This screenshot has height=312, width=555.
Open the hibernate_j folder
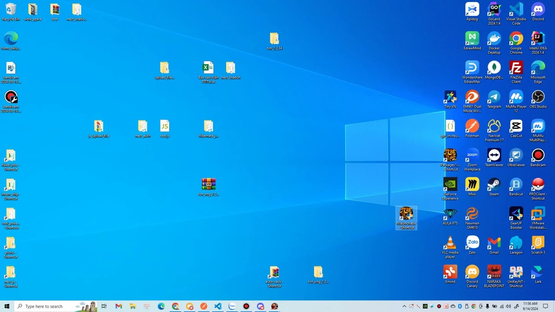pyautogui.click(x=208, y=129)
